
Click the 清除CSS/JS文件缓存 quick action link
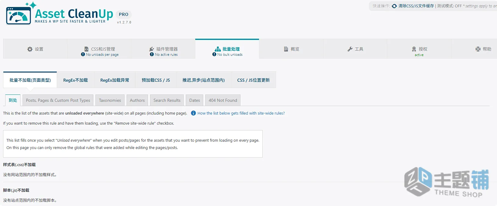click(x=416, y=6)
